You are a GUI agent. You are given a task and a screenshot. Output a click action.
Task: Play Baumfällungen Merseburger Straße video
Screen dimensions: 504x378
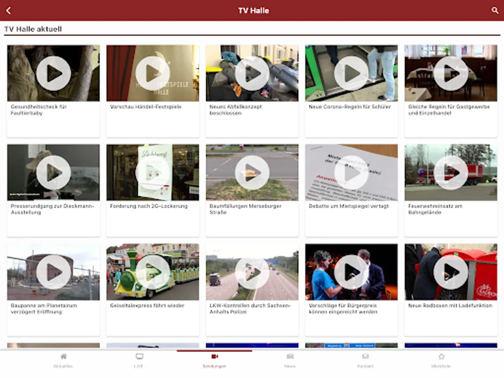tap(252, 173)
